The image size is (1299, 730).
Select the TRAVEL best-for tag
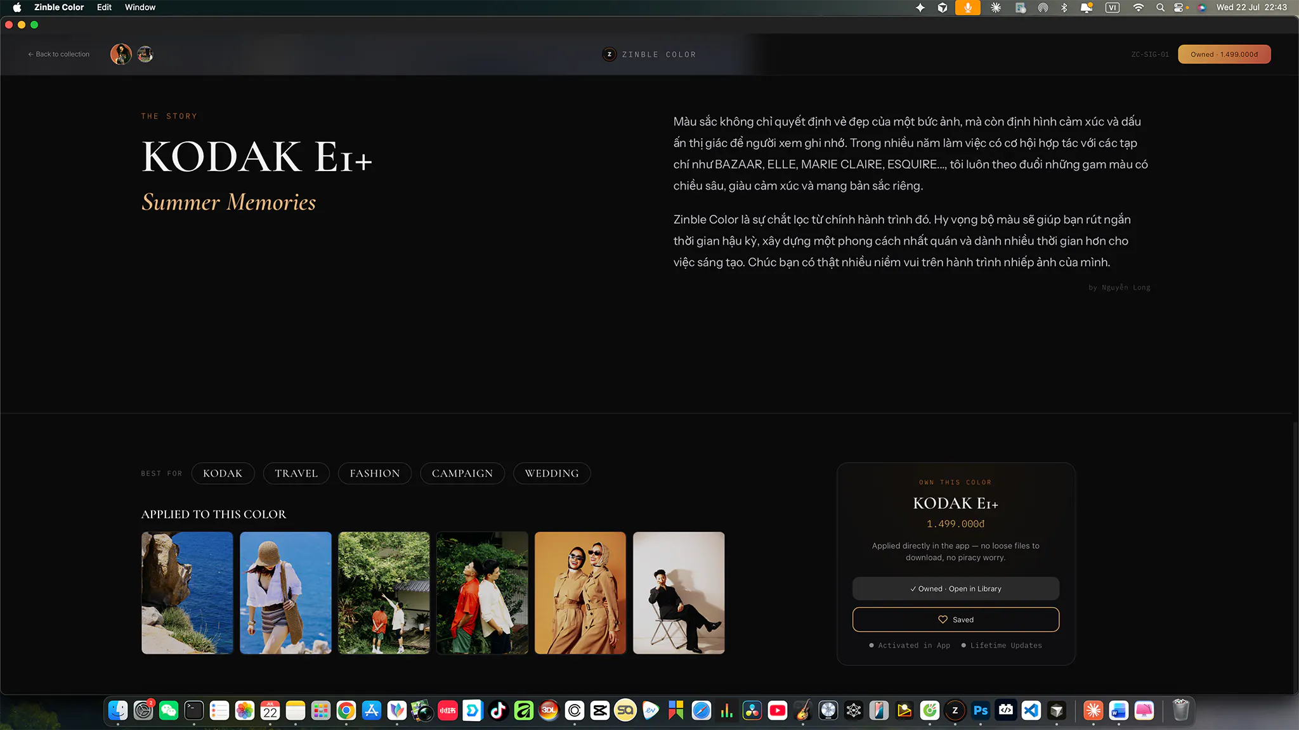(x=296, y=473)
